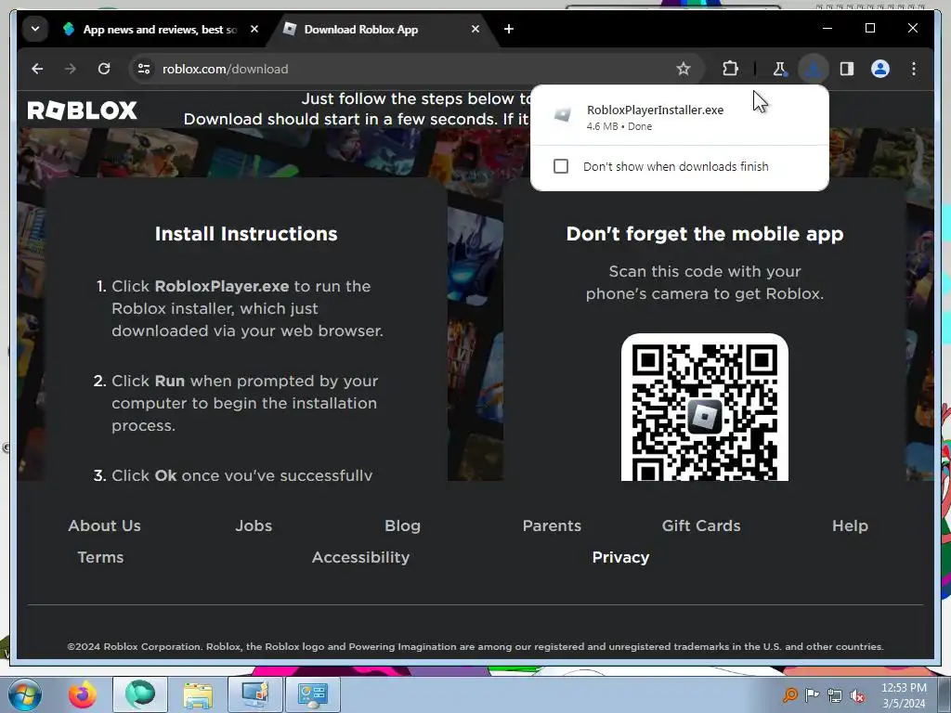The height and width of the screenshot is (713, 951).
Task: Click the Scan this code instruction text
Action: tap(705, 282)
